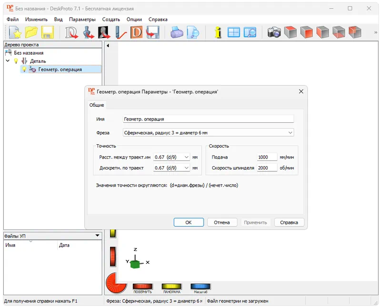This screenshot has width=381, height=308.
Task: Click the ПОВЕРНУТЬ red thumbwheel
Action: [x=142, y=286]
